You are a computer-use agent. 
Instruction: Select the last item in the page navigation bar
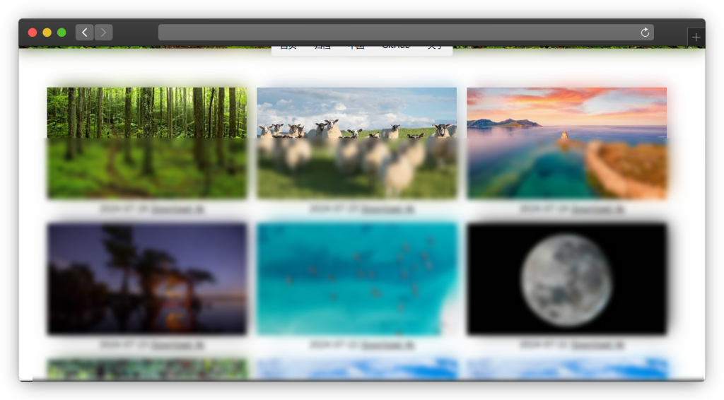pyautogui.click(x=435, y=47)
